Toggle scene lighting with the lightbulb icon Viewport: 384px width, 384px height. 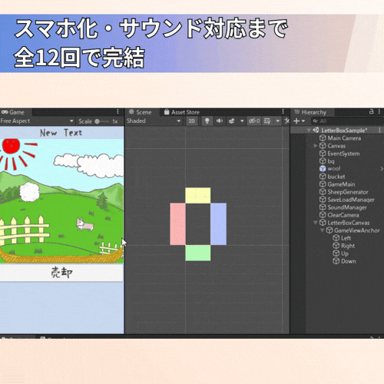coord(207,121)
